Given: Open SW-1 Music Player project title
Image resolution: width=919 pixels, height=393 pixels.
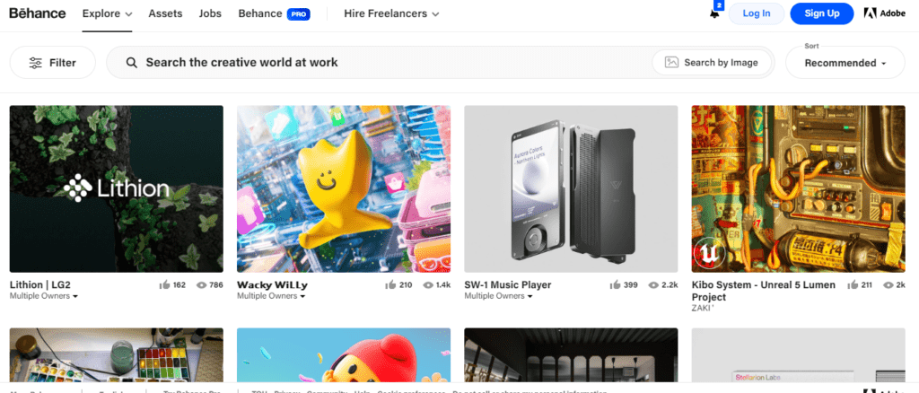Looking at the screenshot, I should [508, 285].
